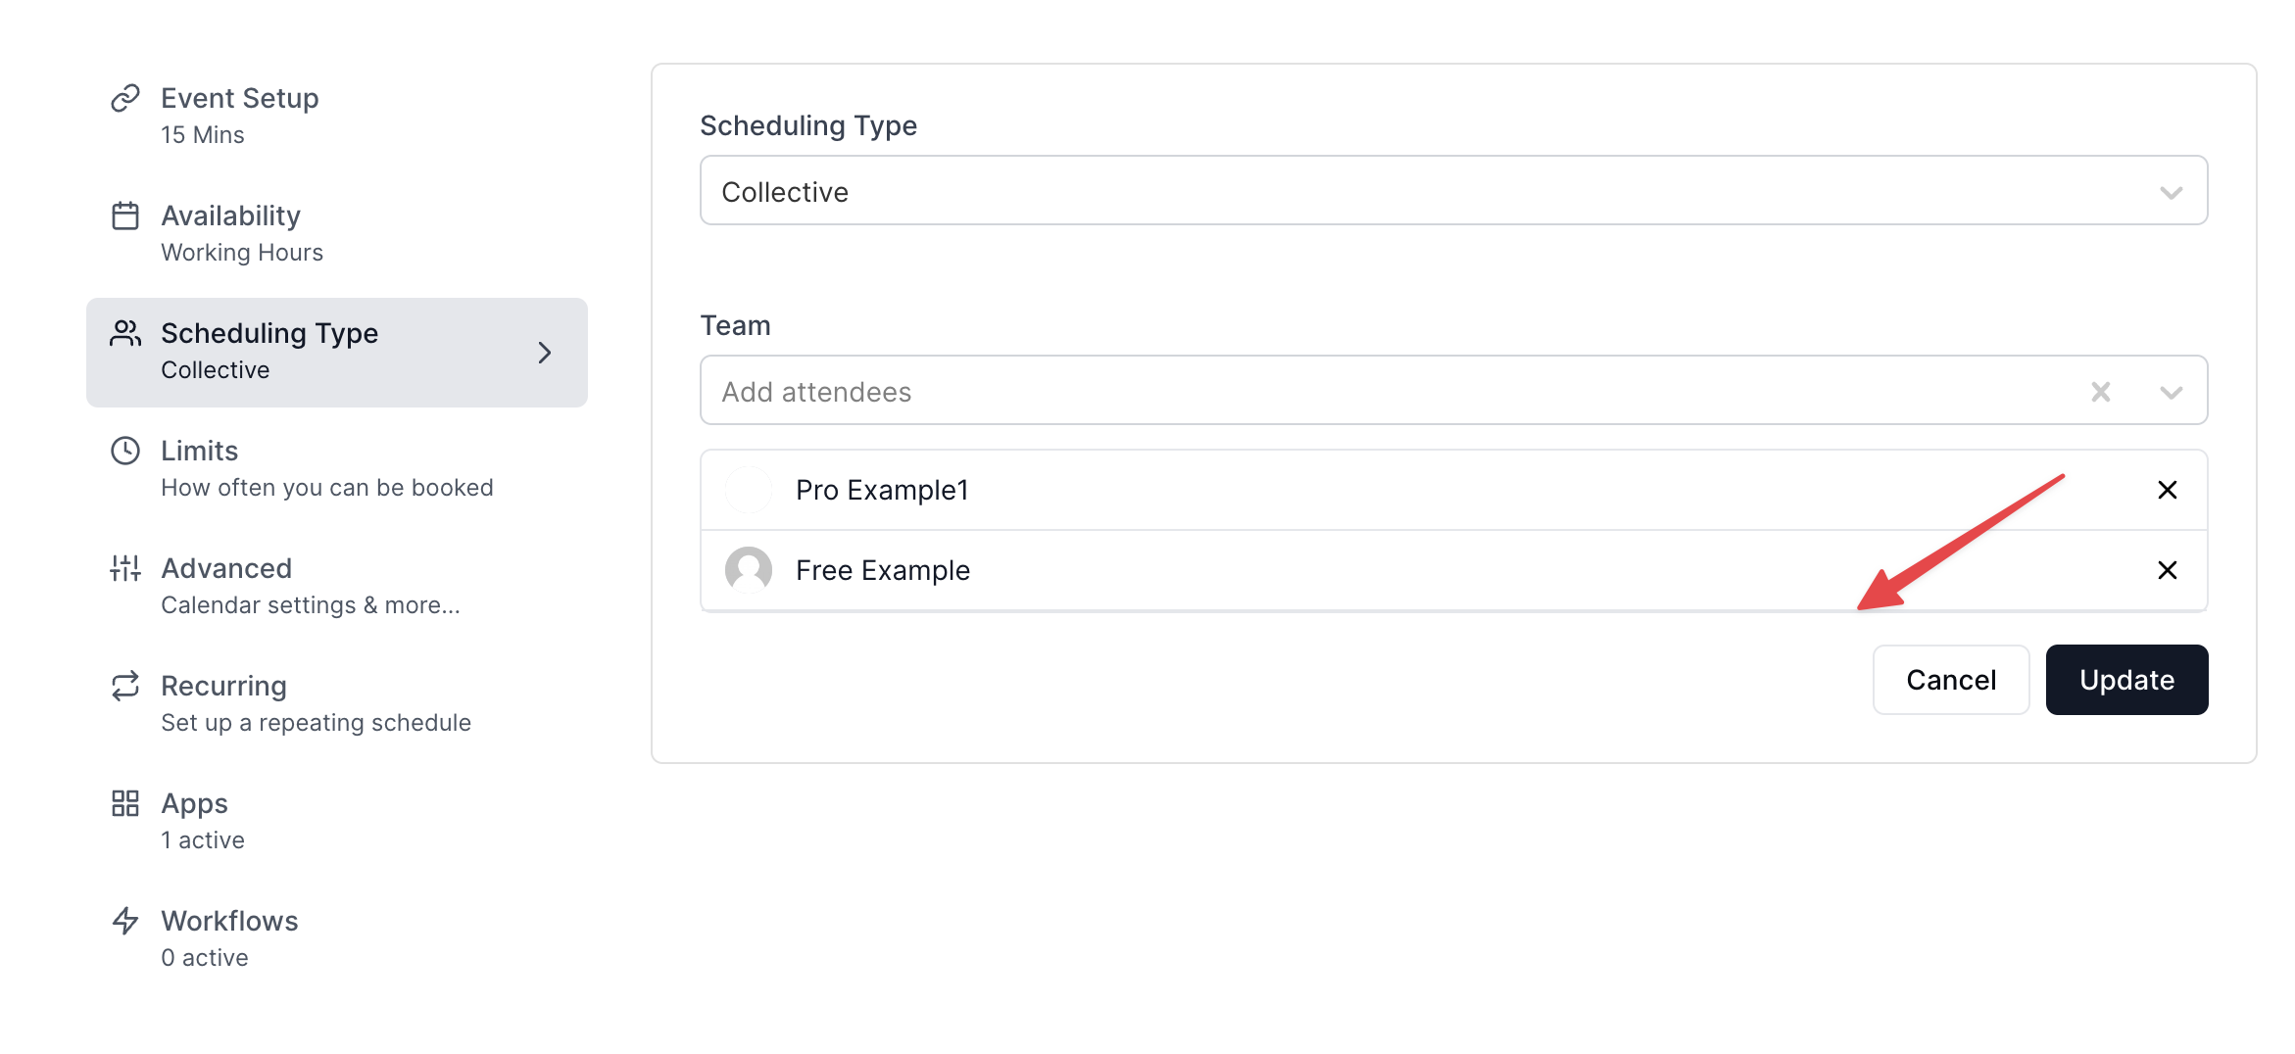This screenshot has width=2295, height=1054.
Task: Click the Update button
Action: tap(2125, 679)
